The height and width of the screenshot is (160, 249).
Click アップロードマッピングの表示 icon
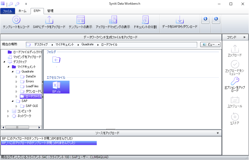point(113,20)
